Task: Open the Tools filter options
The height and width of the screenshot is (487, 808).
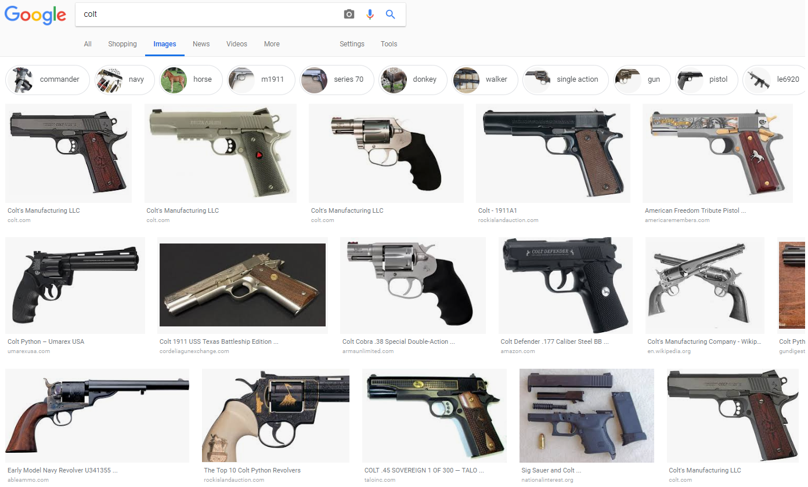Action: [389, 44]
